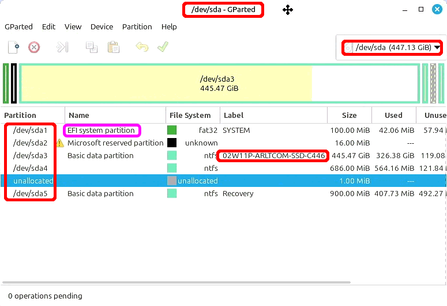Open the /dev/sda device selector dropdown
This screenshot has width=447, height=306.
[x=391, y=48]
